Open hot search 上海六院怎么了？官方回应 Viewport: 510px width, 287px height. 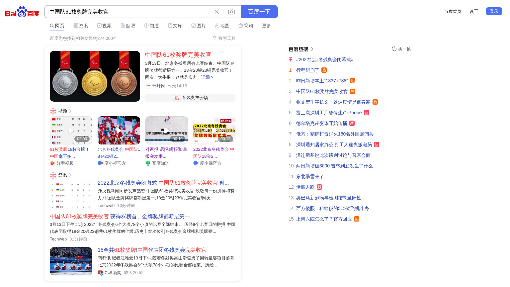pyautogui.click(x=324, y=219)
